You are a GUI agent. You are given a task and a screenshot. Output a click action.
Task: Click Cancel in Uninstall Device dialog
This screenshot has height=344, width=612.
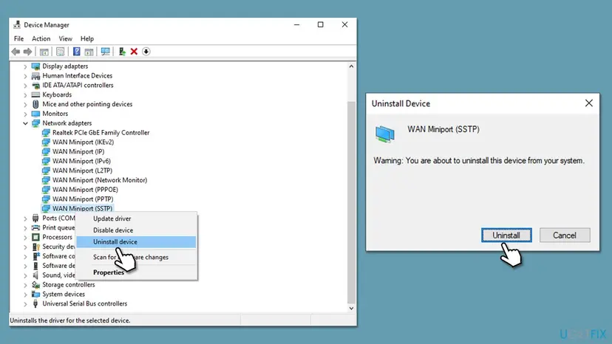[565, 235]
